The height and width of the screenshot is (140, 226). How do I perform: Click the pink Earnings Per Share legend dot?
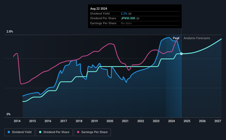(78, 132)
